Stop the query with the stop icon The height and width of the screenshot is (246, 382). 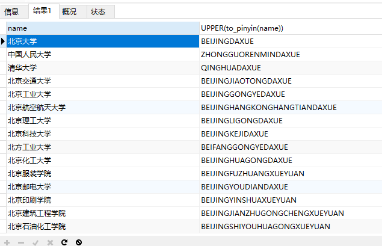point(79,242)
